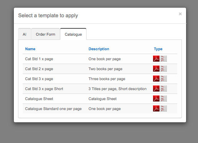
Task: Select the Cat Std 1 x page template
Action: click(x=39, y=59)
